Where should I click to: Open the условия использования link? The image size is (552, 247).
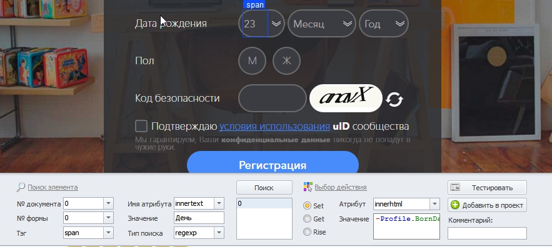click(x=274, y=126)
